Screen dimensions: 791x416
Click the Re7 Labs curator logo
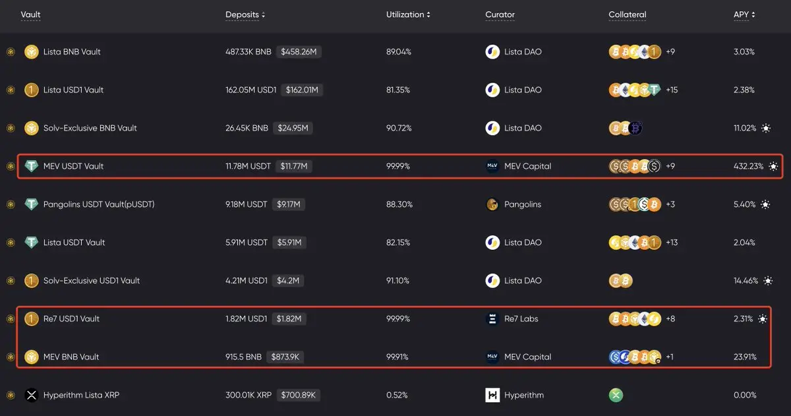(x=492, y=318)
